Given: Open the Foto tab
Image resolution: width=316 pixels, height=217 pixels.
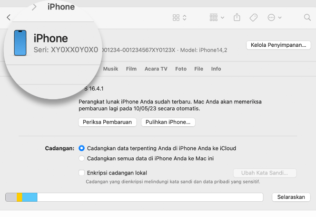Looking at the screenshot, I should 181,69.
